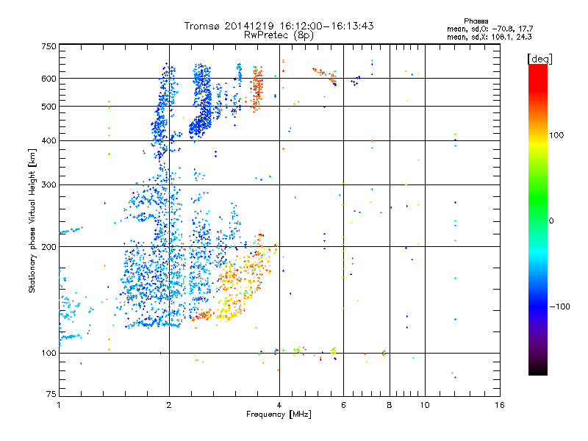Click x-axis tick label '16'

(500, 405)
